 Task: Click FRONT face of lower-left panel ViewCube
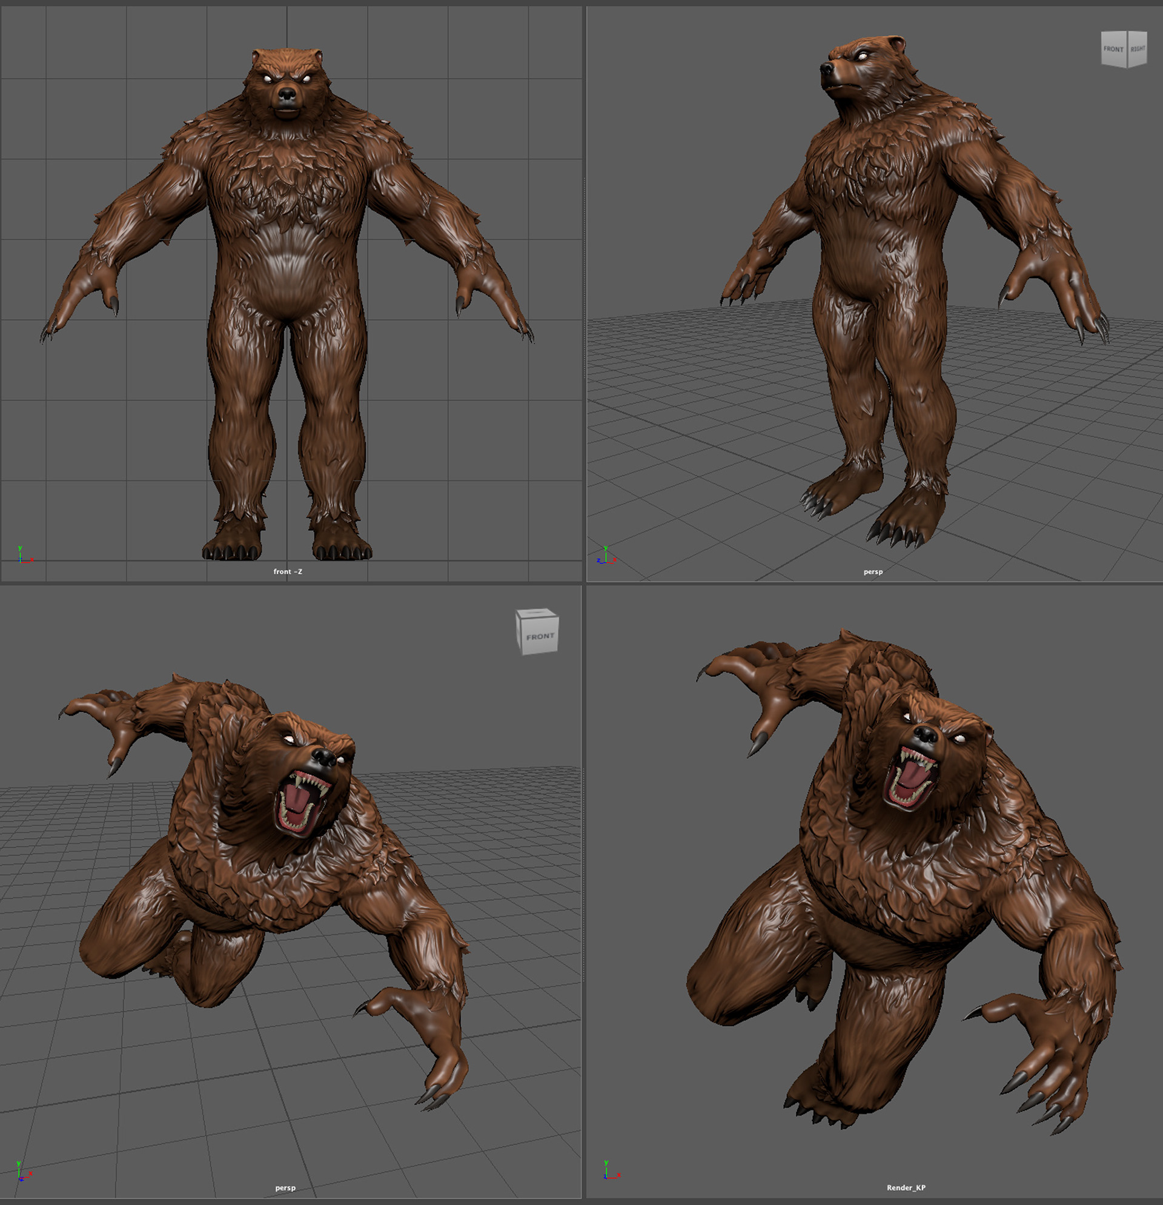pyautogui.click(x=540, y=637)
